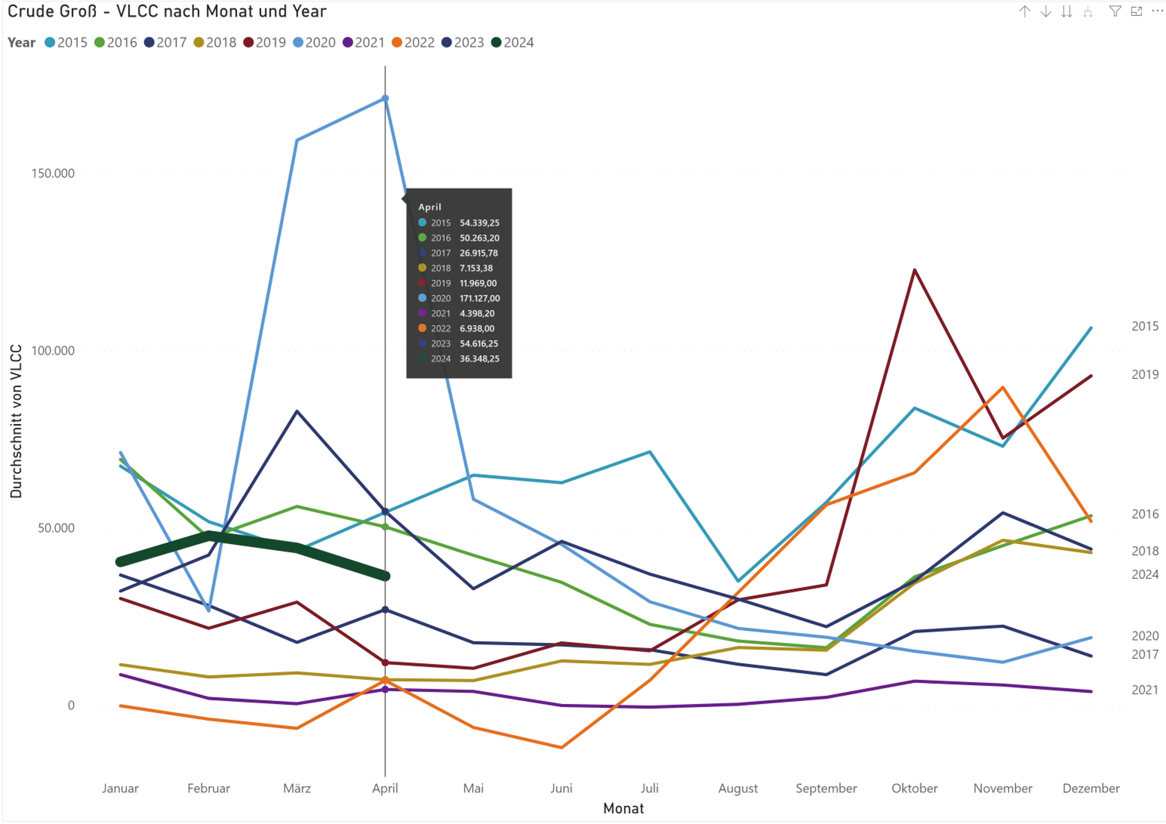Select 2022 orange legend marker
Image resolution: width=1166 pixels, height=824 pixels.
(397, 42)
